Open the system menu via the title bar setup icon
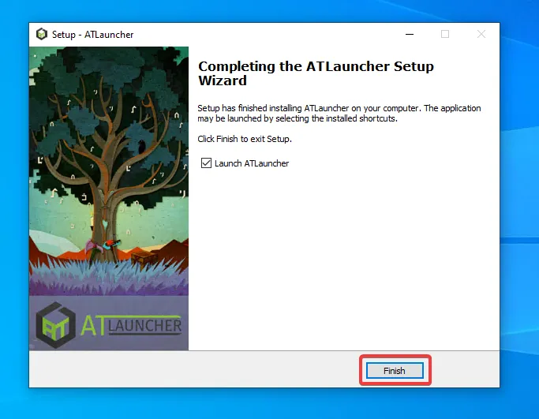The image size is (539, 419). (41, 34)
